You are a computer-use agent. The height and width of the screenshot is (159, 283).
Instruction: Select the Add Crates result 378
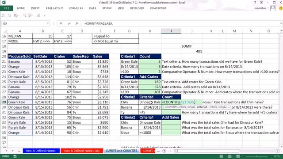click(150, 87)
